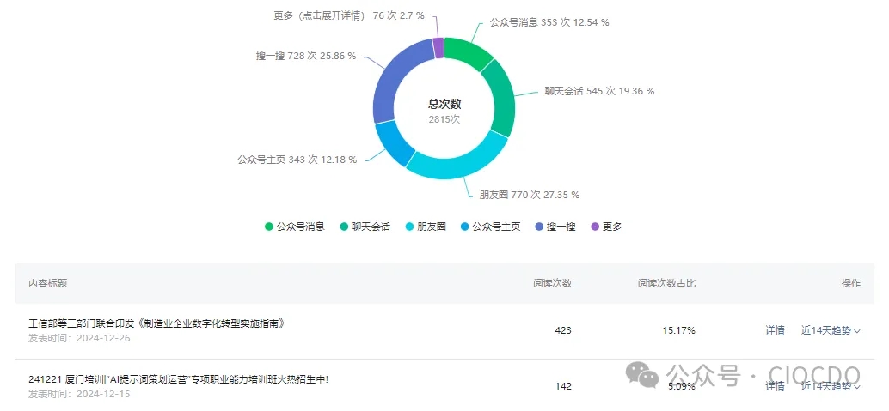889x411 pixels.
Task: Expand 近14天趋势 for the 厦门培训 article
Action: [x=831, y=386]
